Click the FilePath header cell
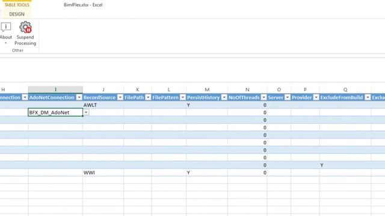This screenshot has height=216, width=385. (138, 97)
